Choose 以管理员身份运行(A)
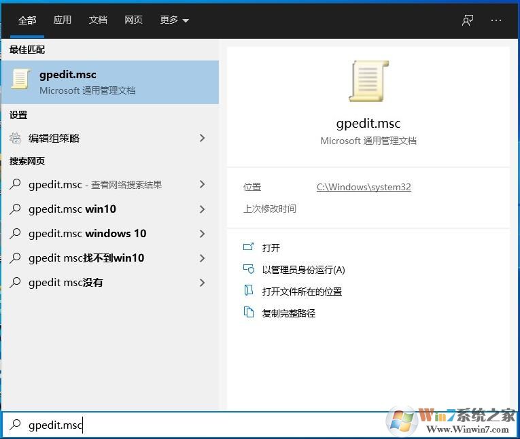Screen dimensions: 520x439 pos(303,270)
